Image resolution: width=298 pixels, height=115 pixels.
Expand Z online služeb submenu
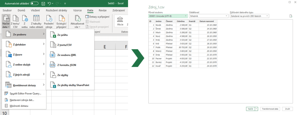click(x=24, y=65)
